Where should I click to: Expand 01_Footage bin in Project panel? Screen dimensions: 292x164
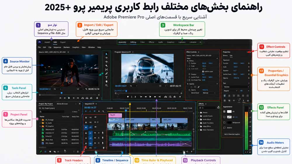[40, 120]
